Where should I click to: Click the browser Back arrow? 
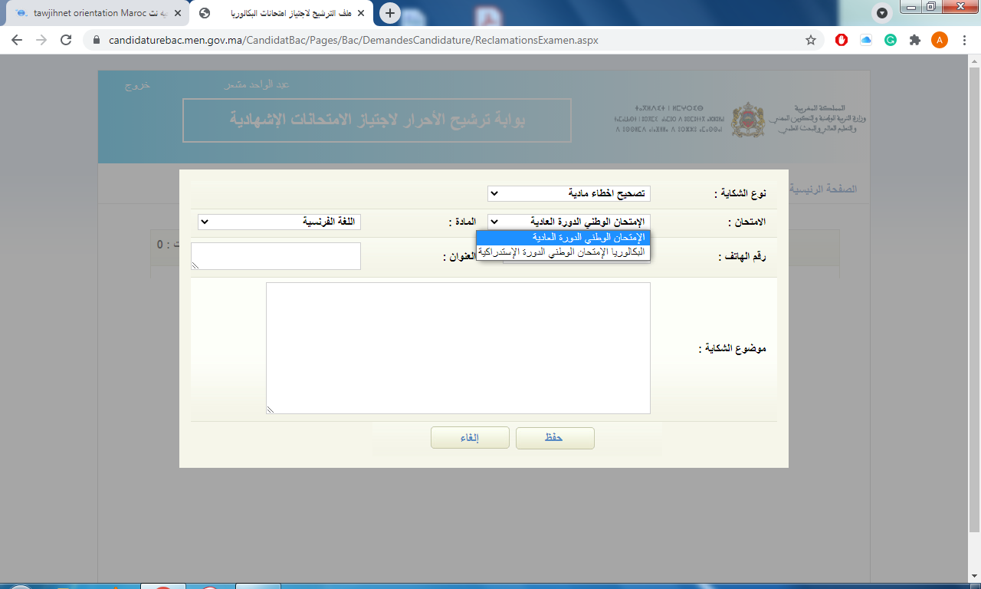(x=16, y=40)
